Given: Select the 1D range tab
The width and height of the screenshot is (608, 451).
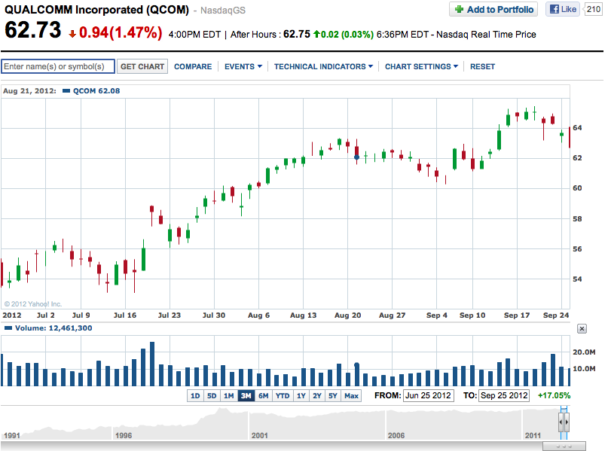Looking at the screenshot, I should [195, 395].
